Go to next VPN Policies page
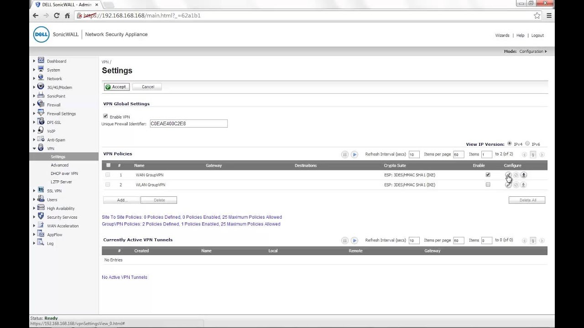584x328 pixels. point(542,154)
